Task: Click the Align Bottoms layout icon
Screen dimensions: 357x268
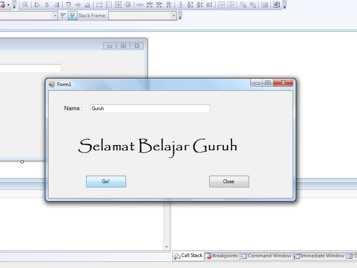Action: [x=87, y=4]
